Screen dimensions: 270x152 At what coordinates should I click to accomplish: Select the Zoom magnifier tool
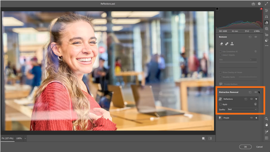(x=267, y=119)
